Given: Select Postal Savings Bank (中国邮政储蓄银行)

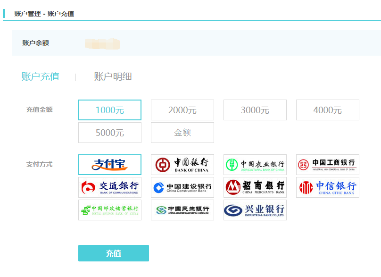Looking at the screenshot, I should pos(110,210).
